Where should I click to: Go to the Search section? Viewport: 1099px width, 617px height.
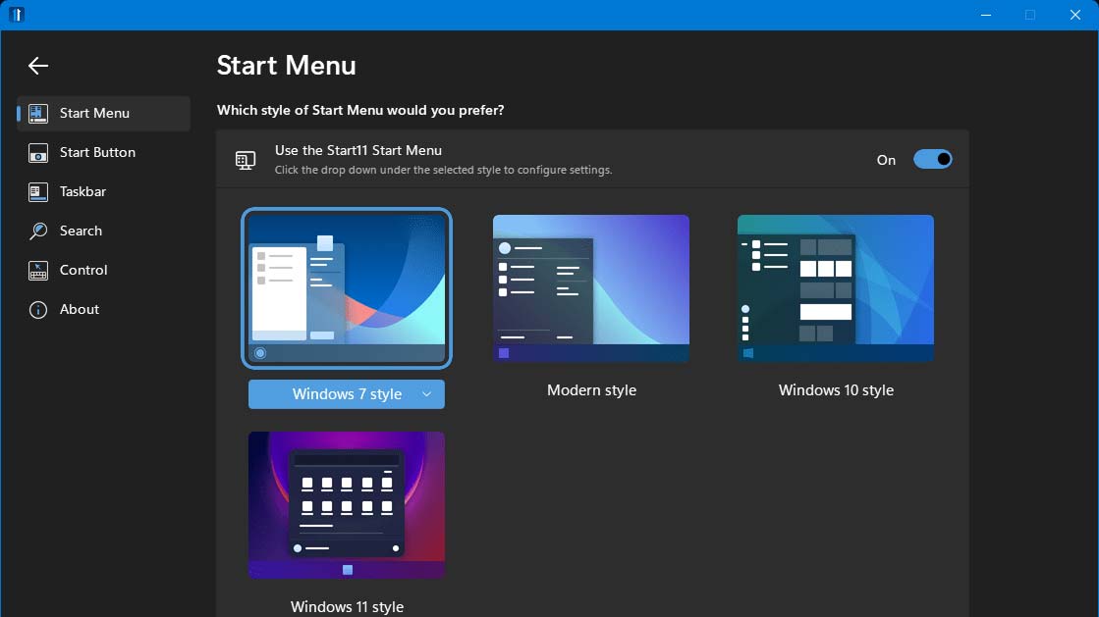point(104,231)
